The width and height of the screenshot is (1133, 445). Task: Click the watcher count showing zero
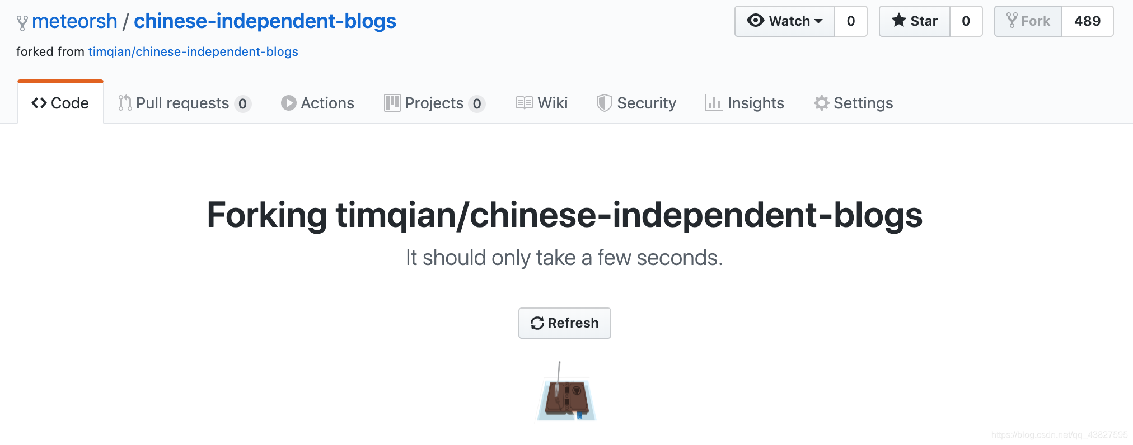[851, 21]
